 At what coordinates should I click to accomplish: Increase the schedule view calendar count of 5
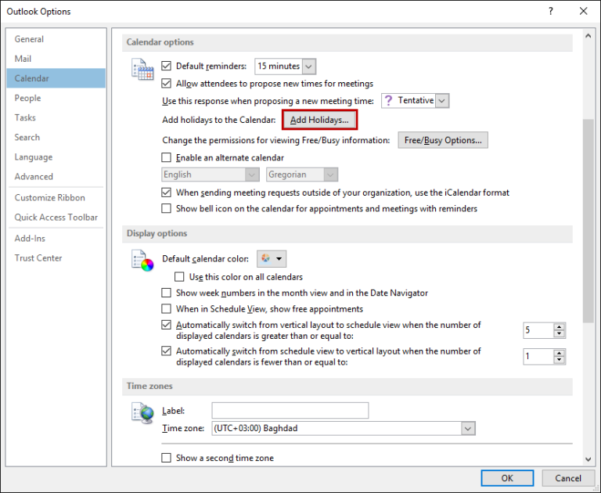[x=560, y=327]
